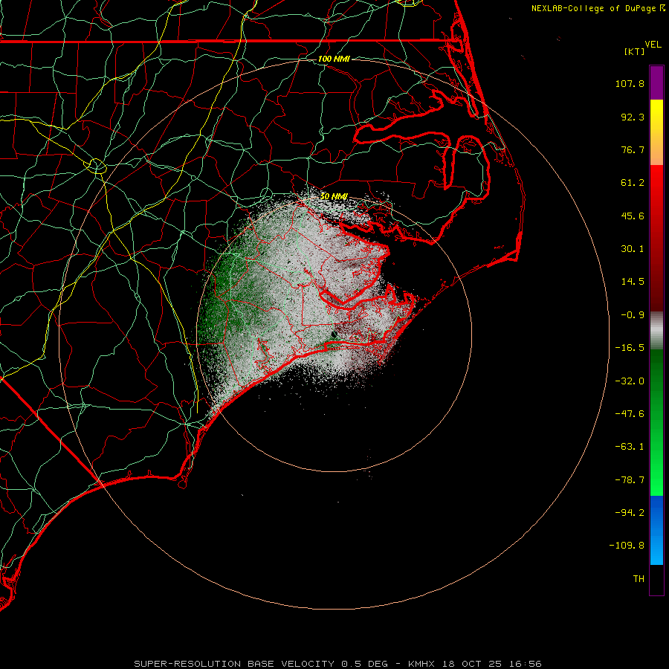Click the NEXLAB-College of DuPage watermark text
This screenshot has height=669, width=669.
[x=594, y=8]
